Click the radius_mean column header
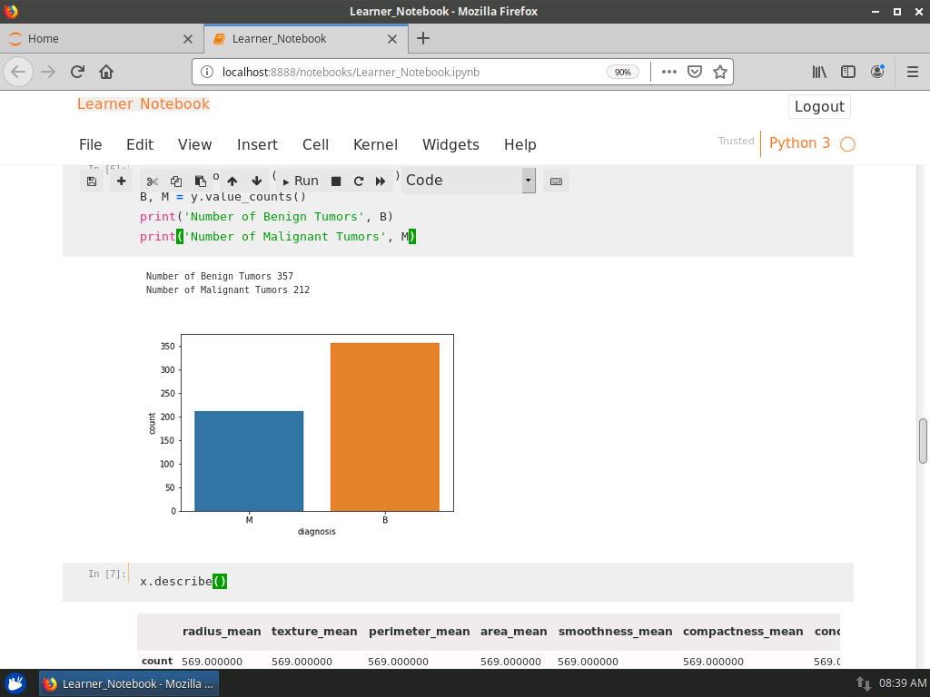The width and height of the screenshot is (930, 697). point(222,632)
